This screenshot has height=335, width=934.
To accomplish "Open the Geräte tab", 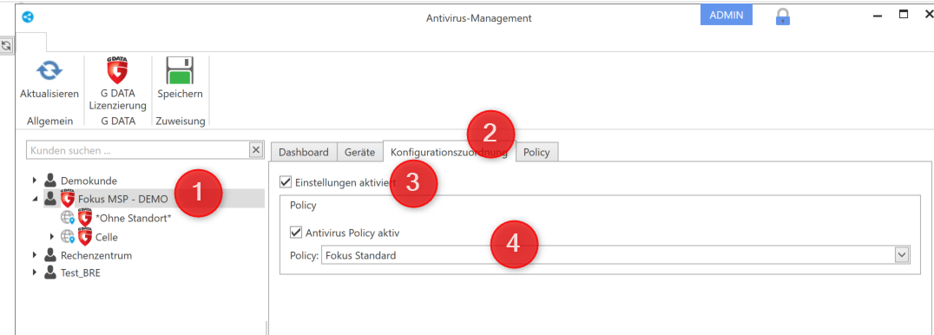I will (359, 152).
